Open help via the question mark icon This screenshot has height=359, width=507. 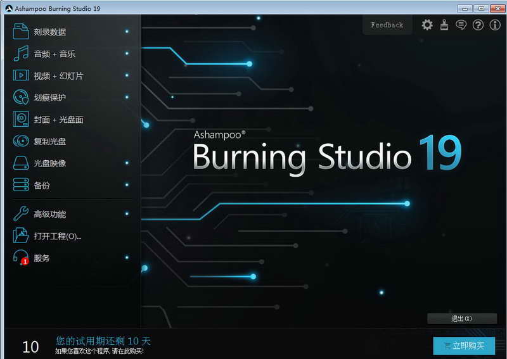point(478,25)
